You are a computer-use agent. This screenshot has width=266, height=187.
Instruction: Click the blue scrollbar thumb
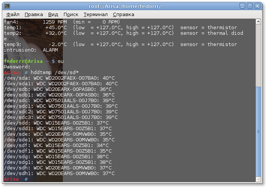[x=258, y=131]
